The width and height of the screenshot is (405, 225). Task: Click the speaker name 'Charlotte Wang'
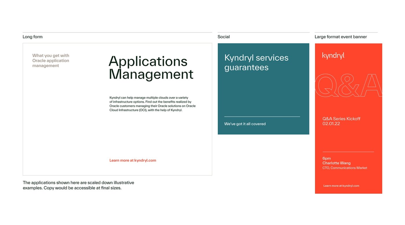coord(336,163)
